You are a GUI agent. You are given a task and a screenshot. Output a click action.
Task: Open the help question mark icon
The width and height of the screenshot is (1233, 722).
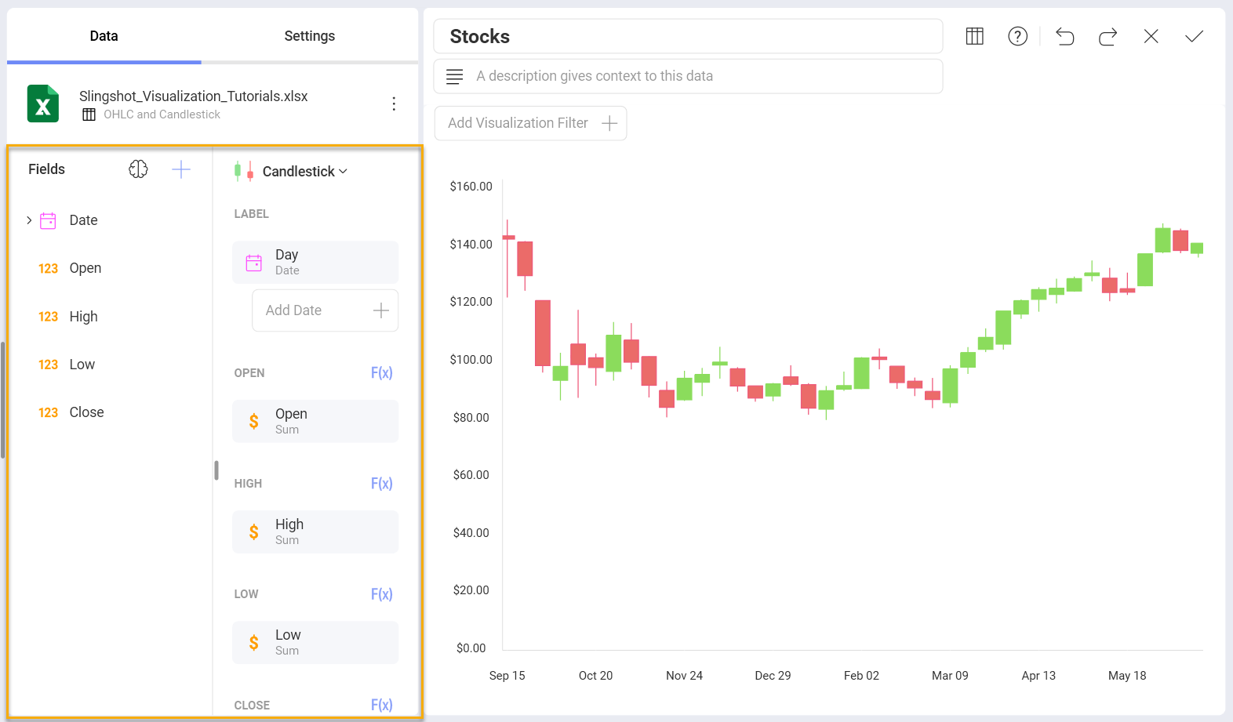(x=1017, y=36)
